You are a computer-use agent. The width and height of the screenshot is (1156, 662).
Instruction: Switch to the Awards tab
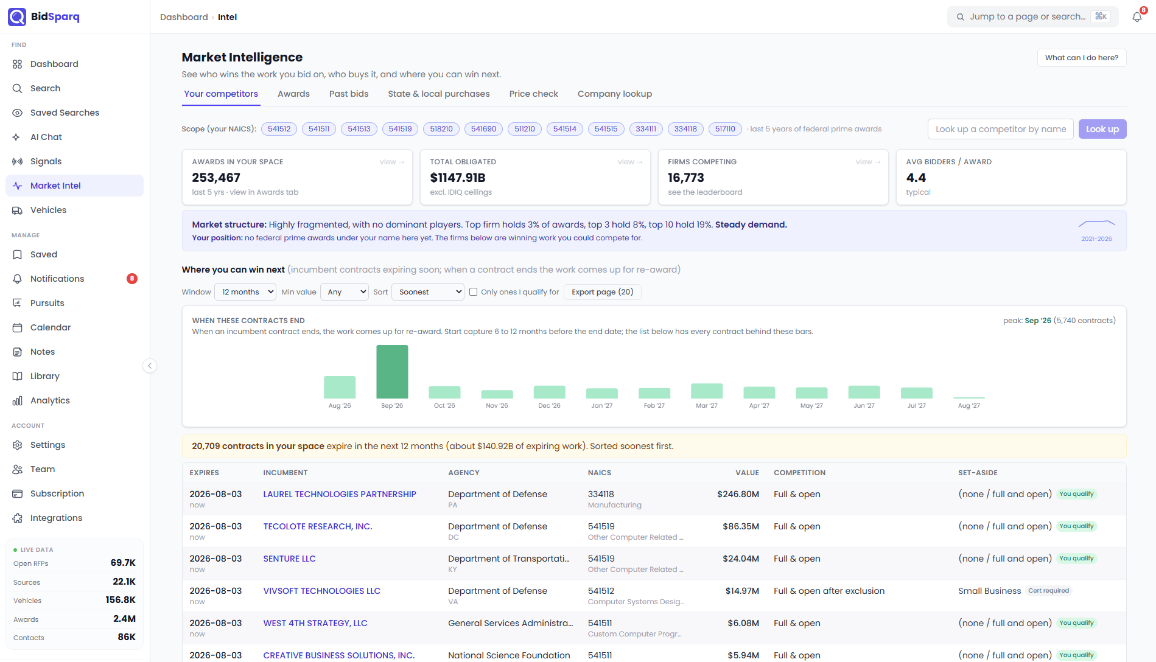tap(293, 94)
